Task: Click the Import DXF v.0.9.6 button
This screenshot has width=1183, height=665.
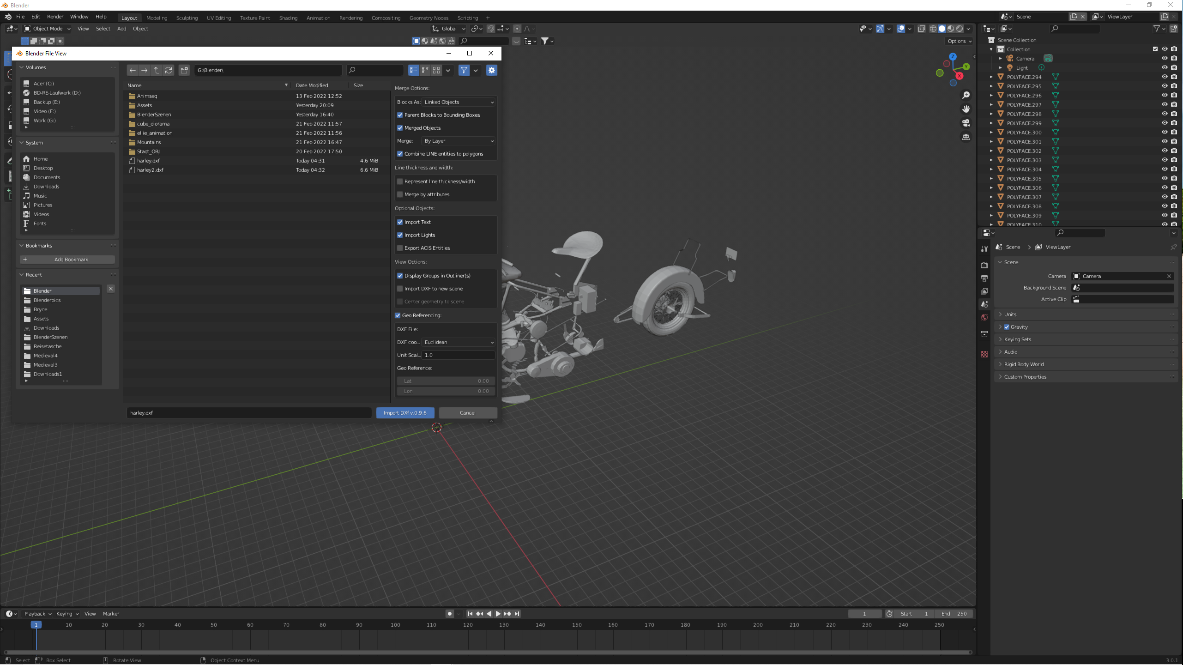Action: 405,413
